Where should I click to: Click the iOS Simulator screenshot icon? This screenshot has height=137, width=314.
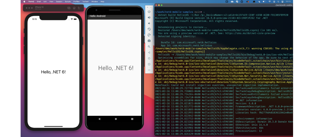coord(69,8)
